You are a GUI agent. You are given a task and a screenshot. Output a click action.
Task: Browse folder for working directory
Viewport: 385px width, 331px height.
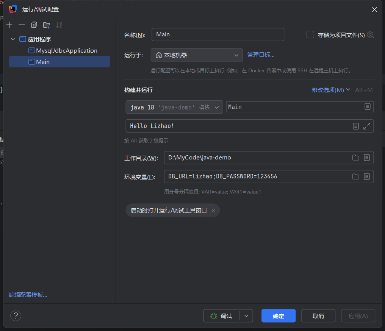(x=355, y=158)
